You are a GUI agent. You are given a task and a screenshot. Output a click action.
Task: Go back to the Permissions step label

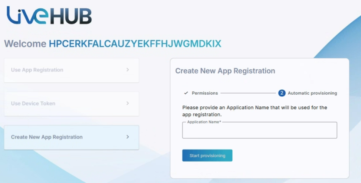click(205, 93)
